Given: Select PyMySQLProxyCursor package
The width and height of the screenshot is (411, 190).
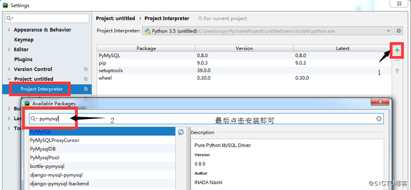Looking at the screenshot, I should pyautogui.click(x=102, y=140).
